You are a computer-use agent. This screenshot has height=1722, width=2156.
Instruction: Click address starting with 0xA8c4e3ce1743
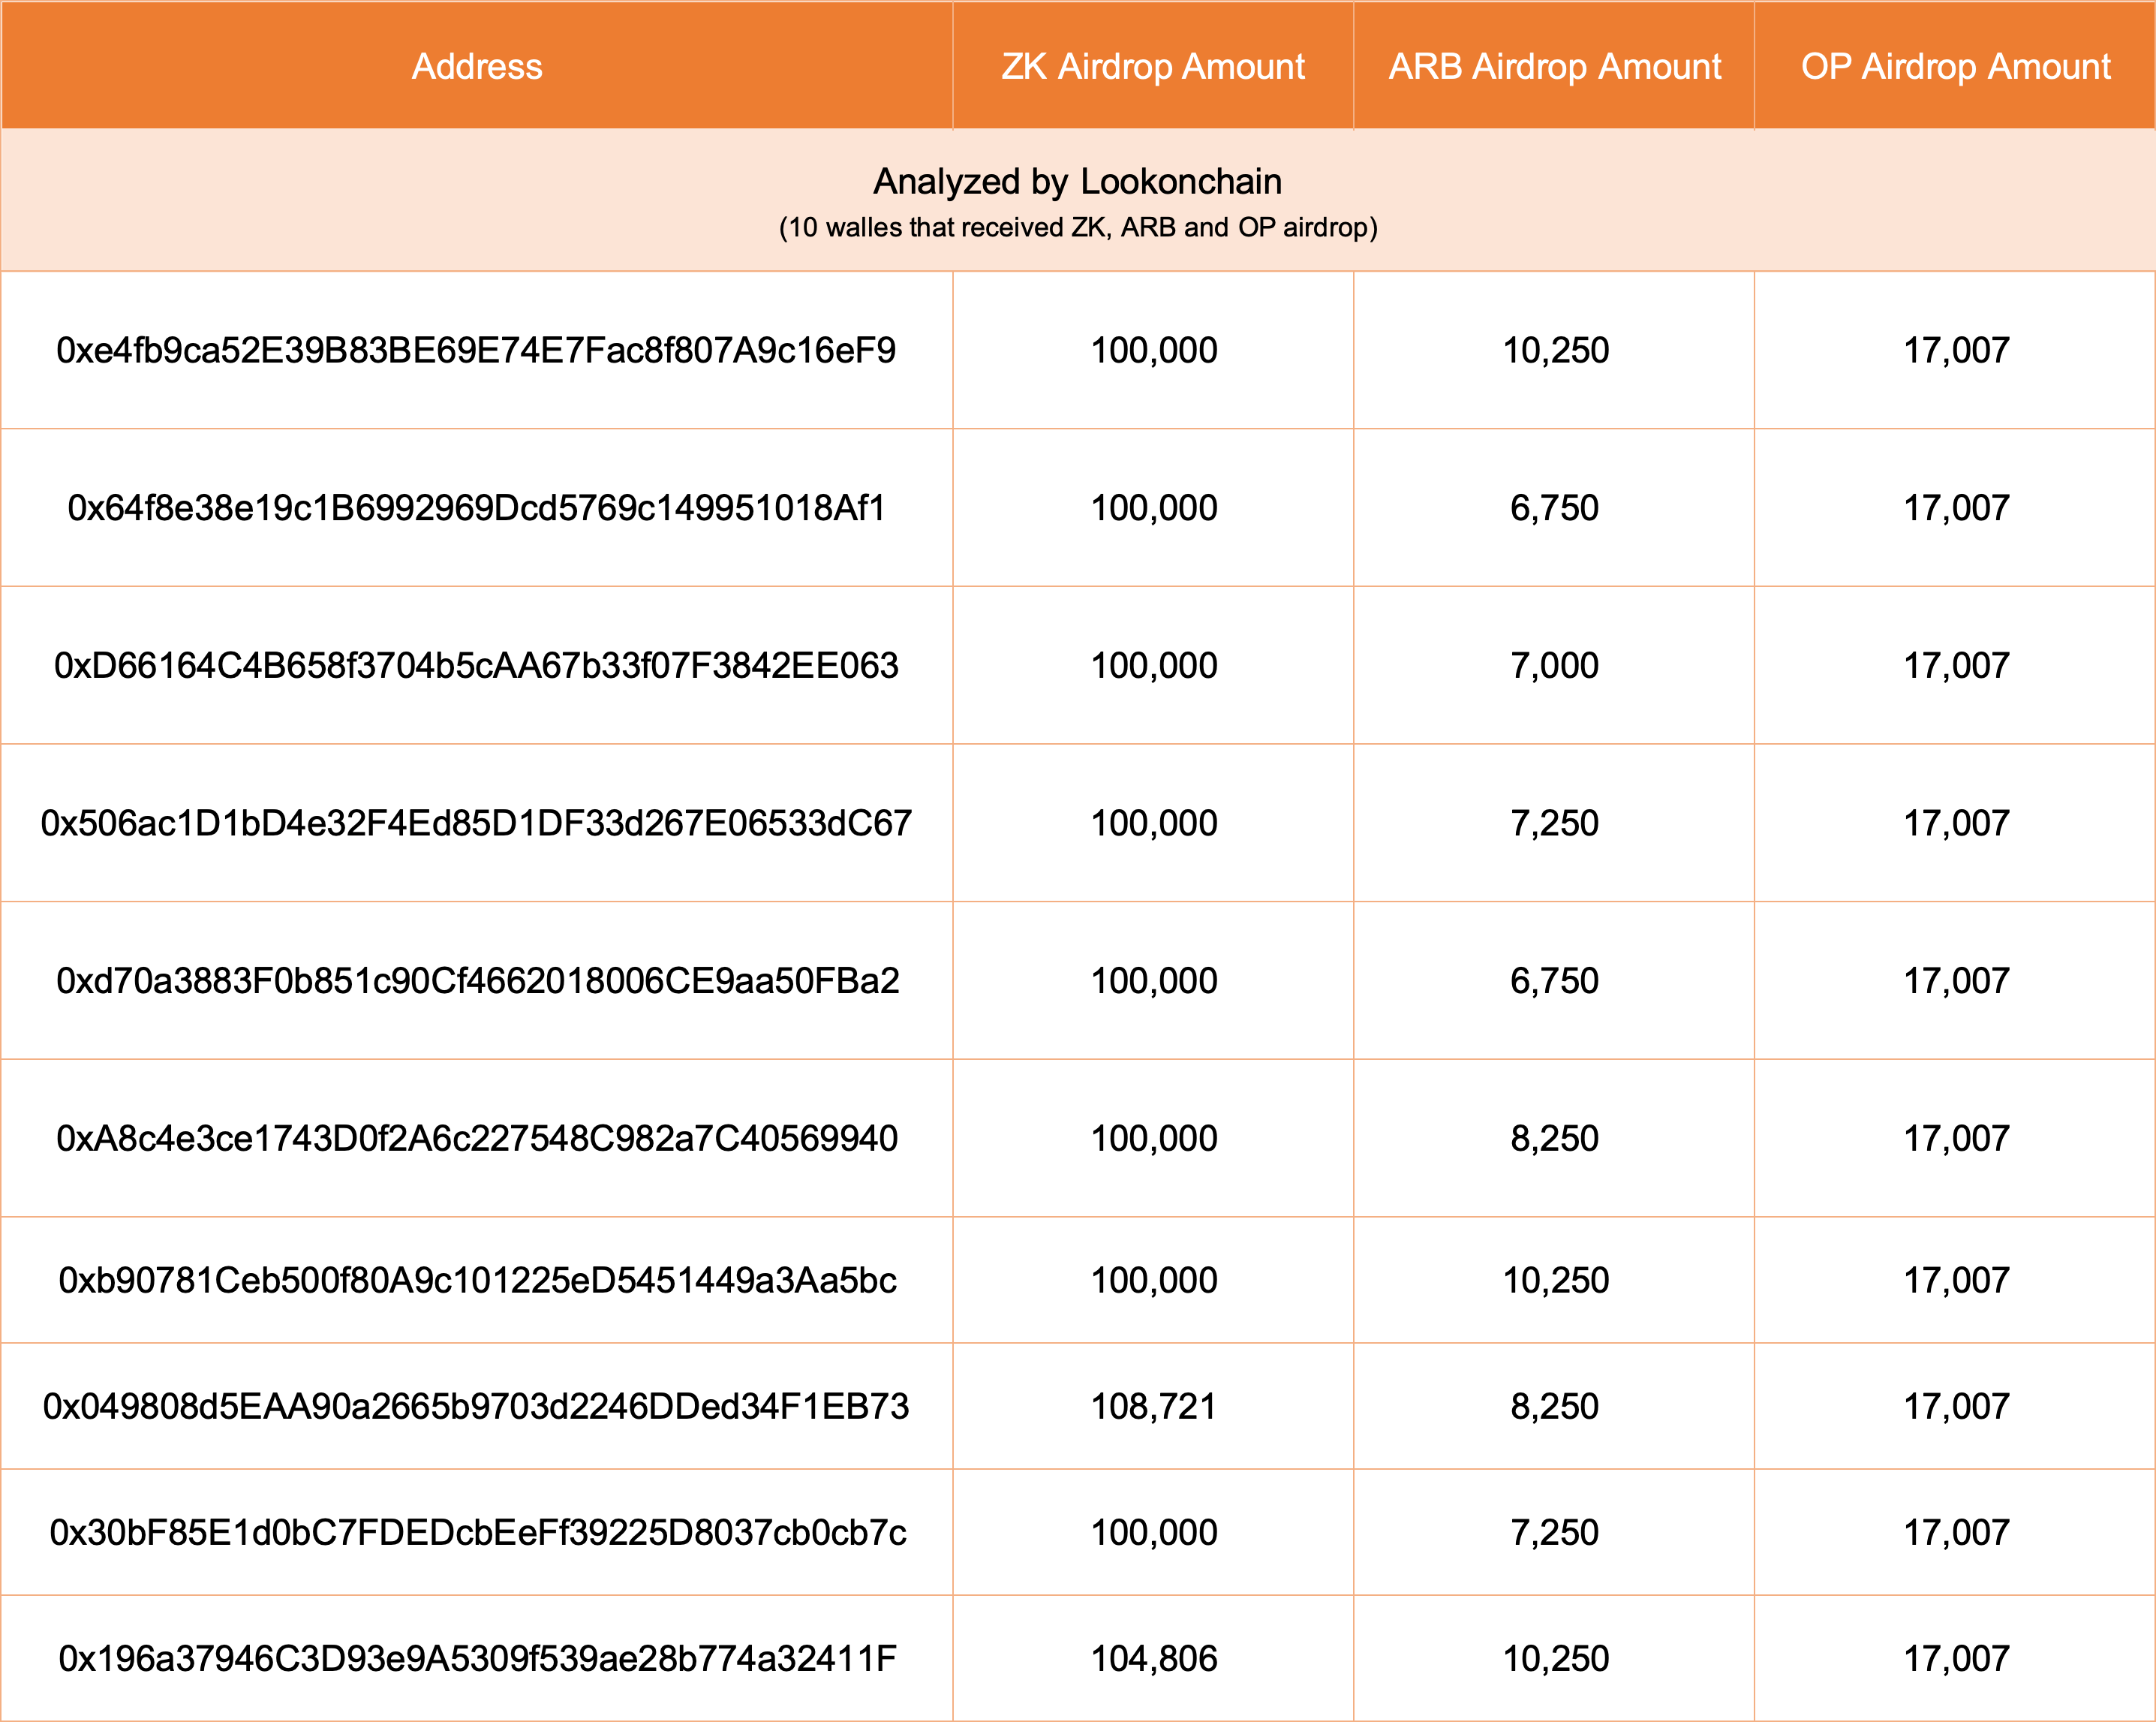tap(476, 1138)
